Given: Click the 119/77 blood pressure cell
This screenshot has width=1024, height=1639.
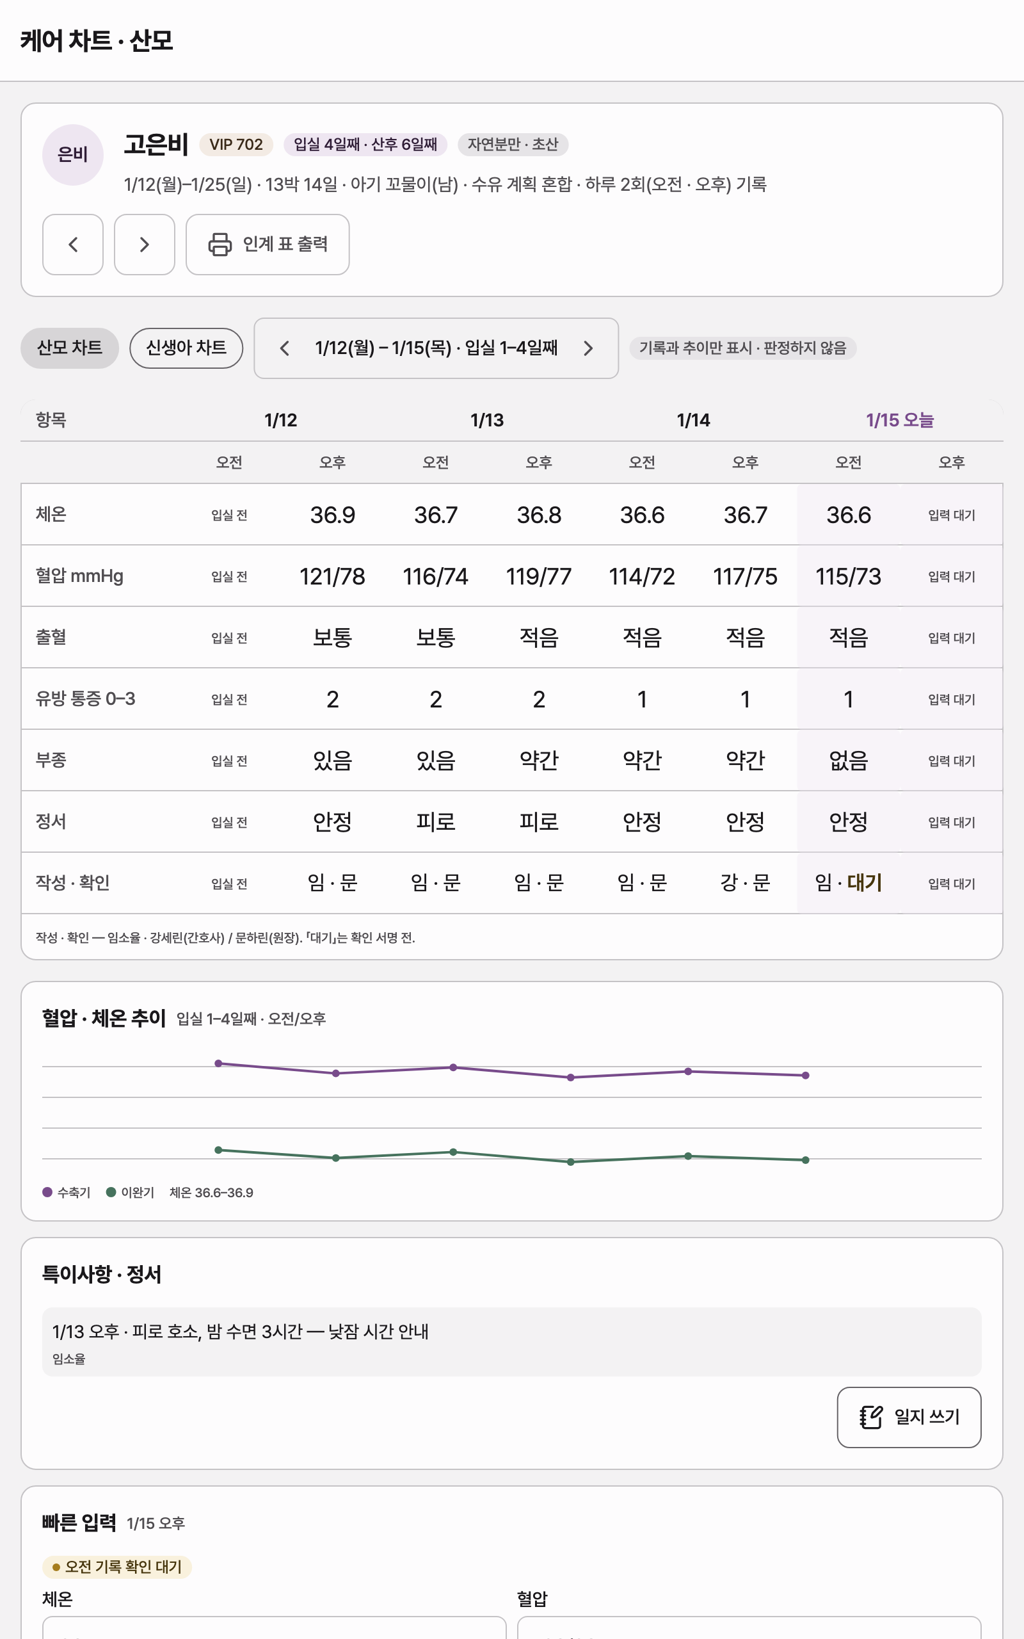Looking at the screenshot, I should pyautogui.click(x=539, y=576).
